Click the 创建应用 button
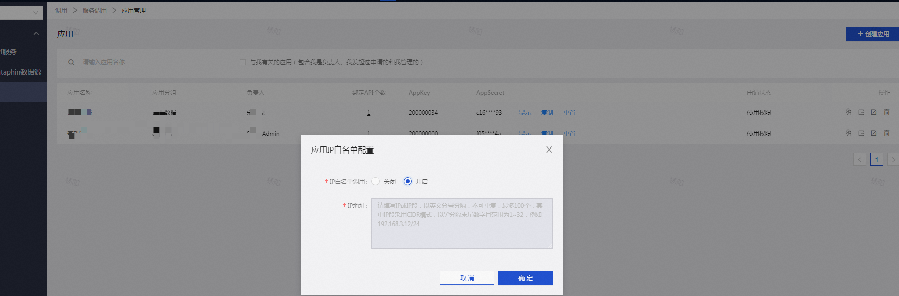Screen dimensions: 899x296 click(x=873, y=34)
